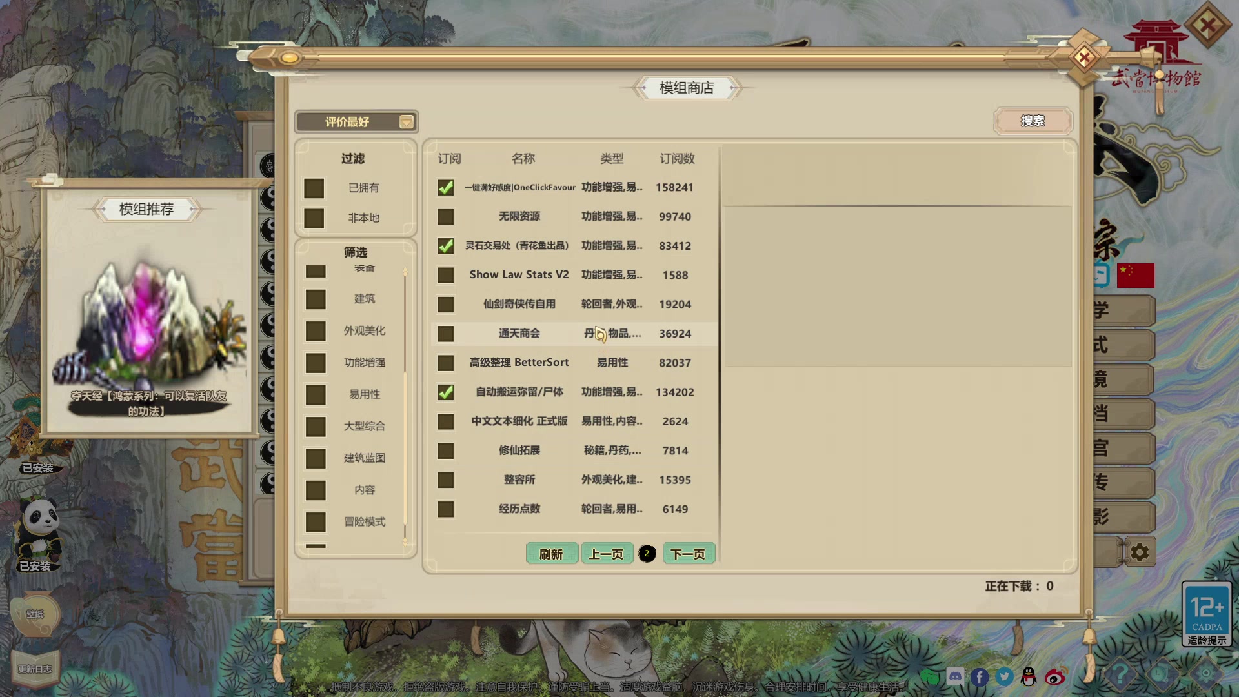Screen dimensions: 1239x697
Task: Select the Show Law Stats V2 mod name
Action: pyautogui.click(x=519, y=274)
